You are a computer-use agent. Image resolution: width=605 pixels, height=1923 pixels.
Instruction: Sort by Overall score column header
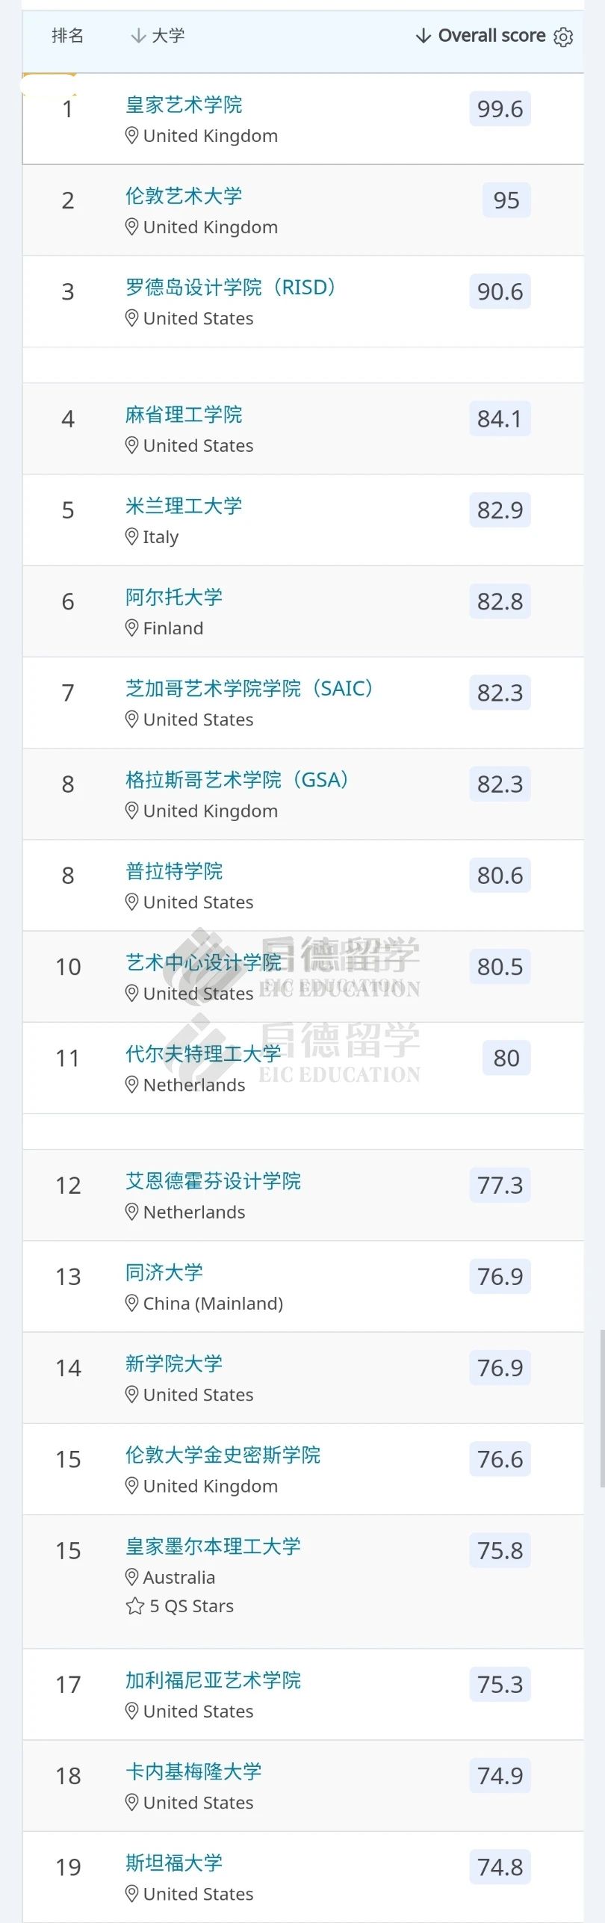click(491, 36)
